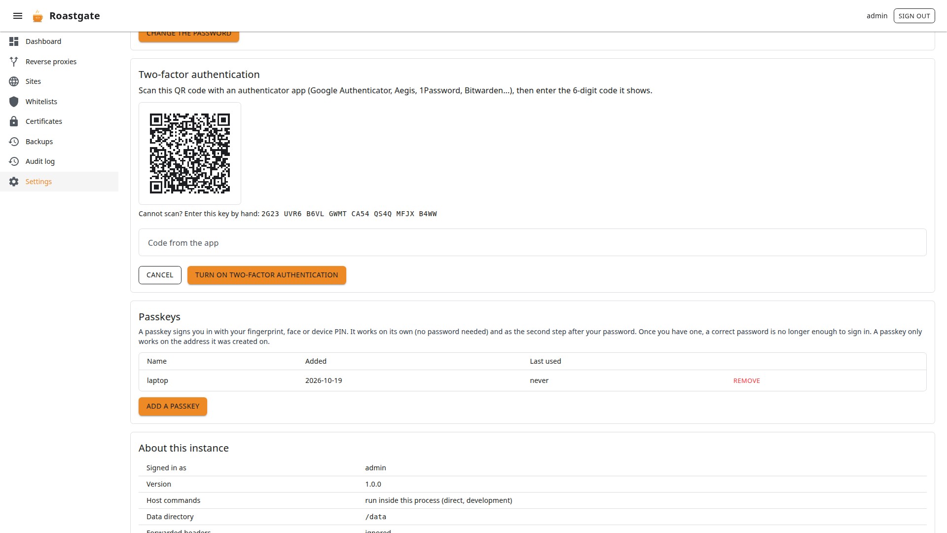Open Whitelists from the sidebar
The width and height of the screenshot is (947, 533).
pos(59,102)
